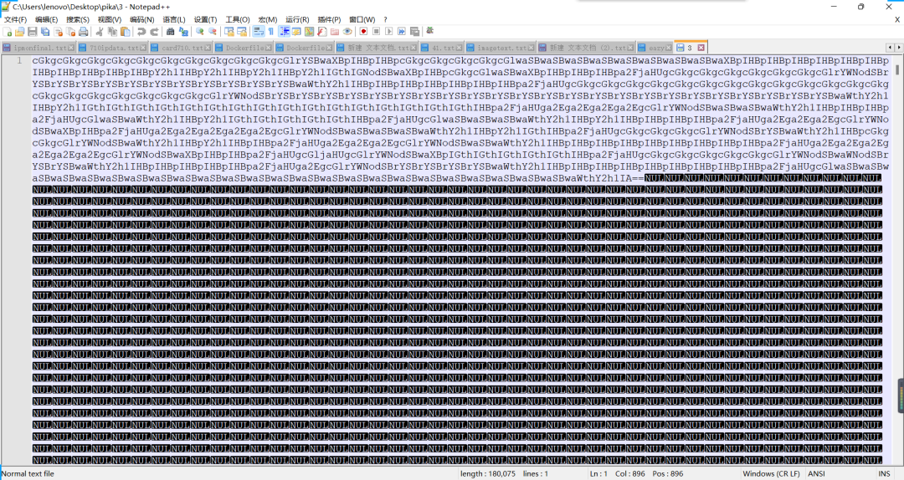Open the 编码(N) menu
Image resolution: width=904 pixels, height=480 pixels.
coord(141,19)
